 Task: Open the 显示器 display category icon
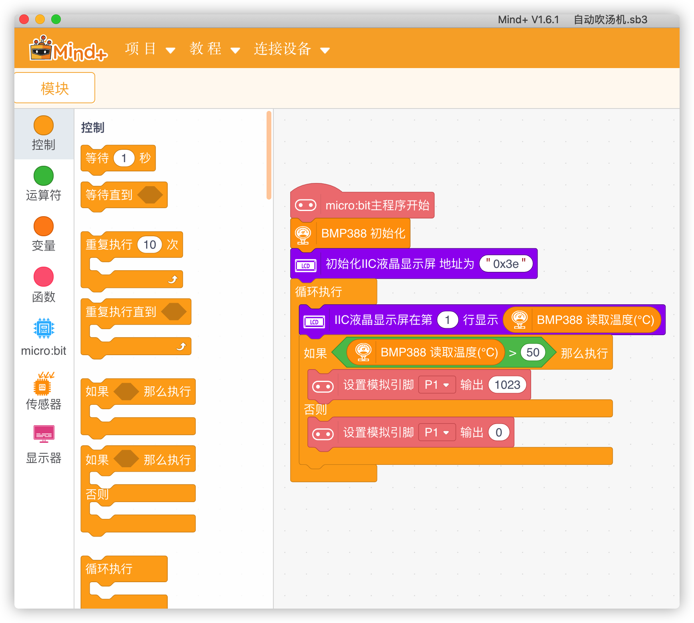click(x=44, y=434)
